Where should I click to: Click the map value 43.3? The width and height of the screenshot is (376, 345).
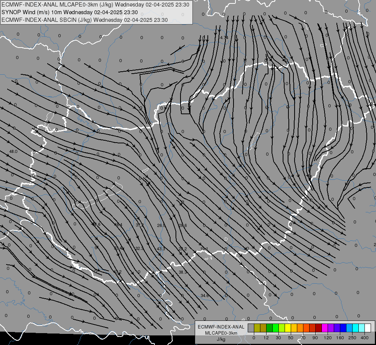161,249
